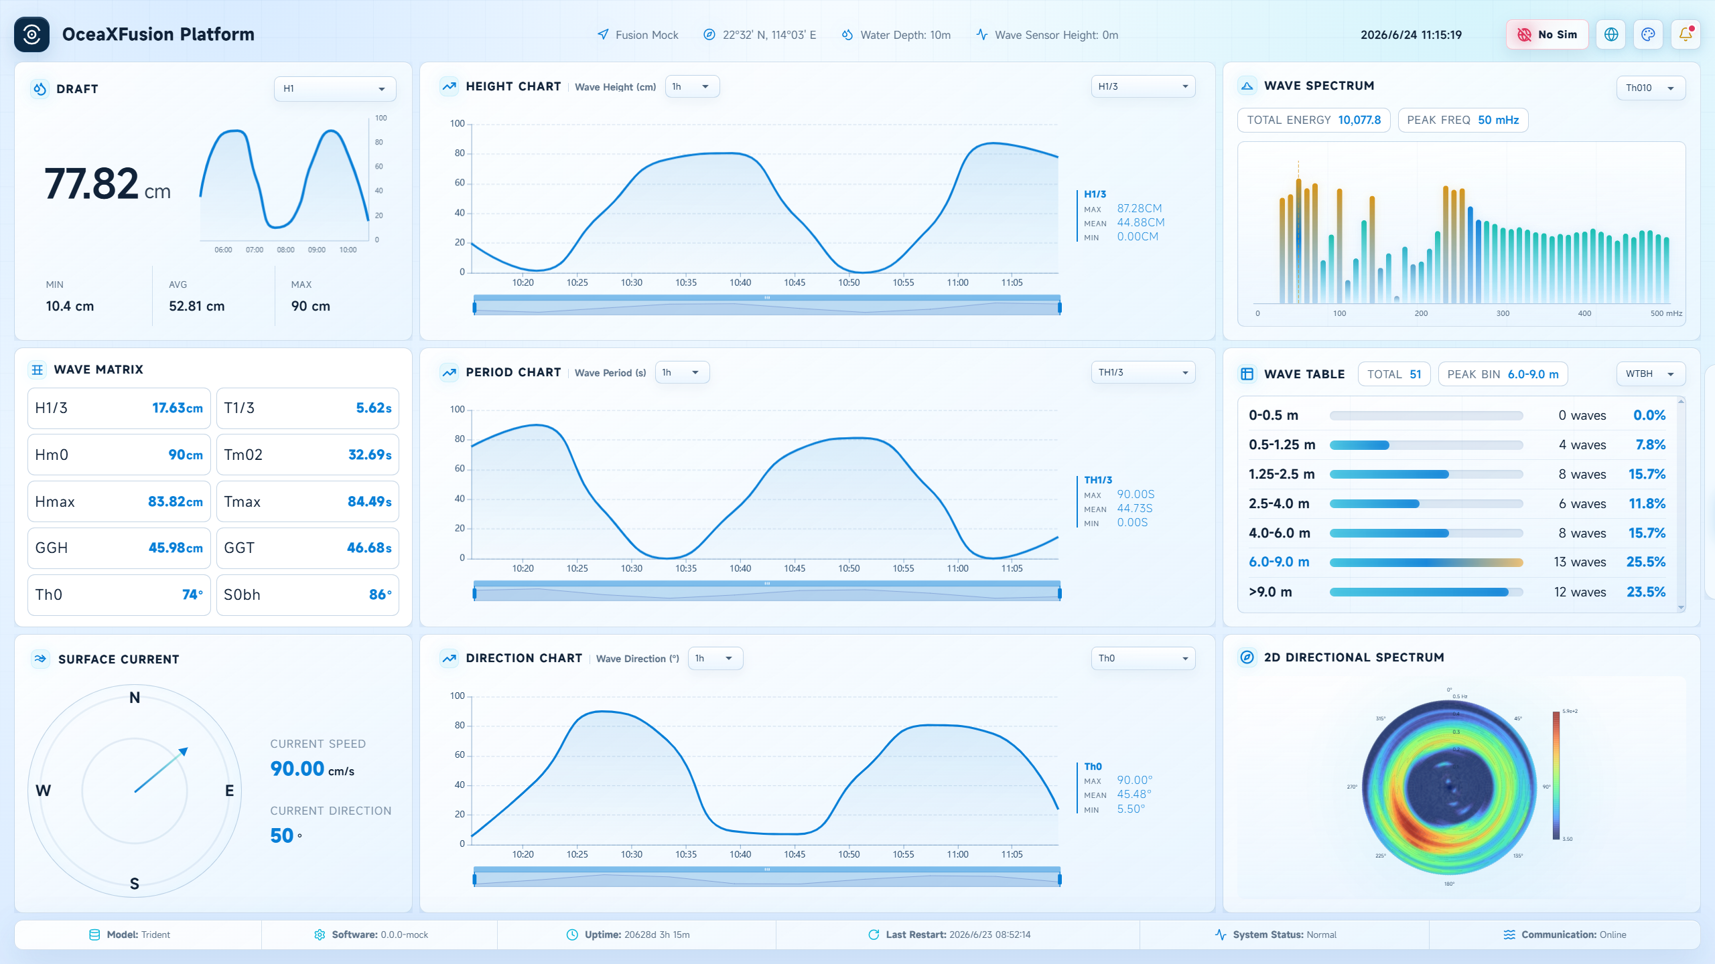
Task: Click the Last Restart refresh icon
Action: [x=874, y=935]
